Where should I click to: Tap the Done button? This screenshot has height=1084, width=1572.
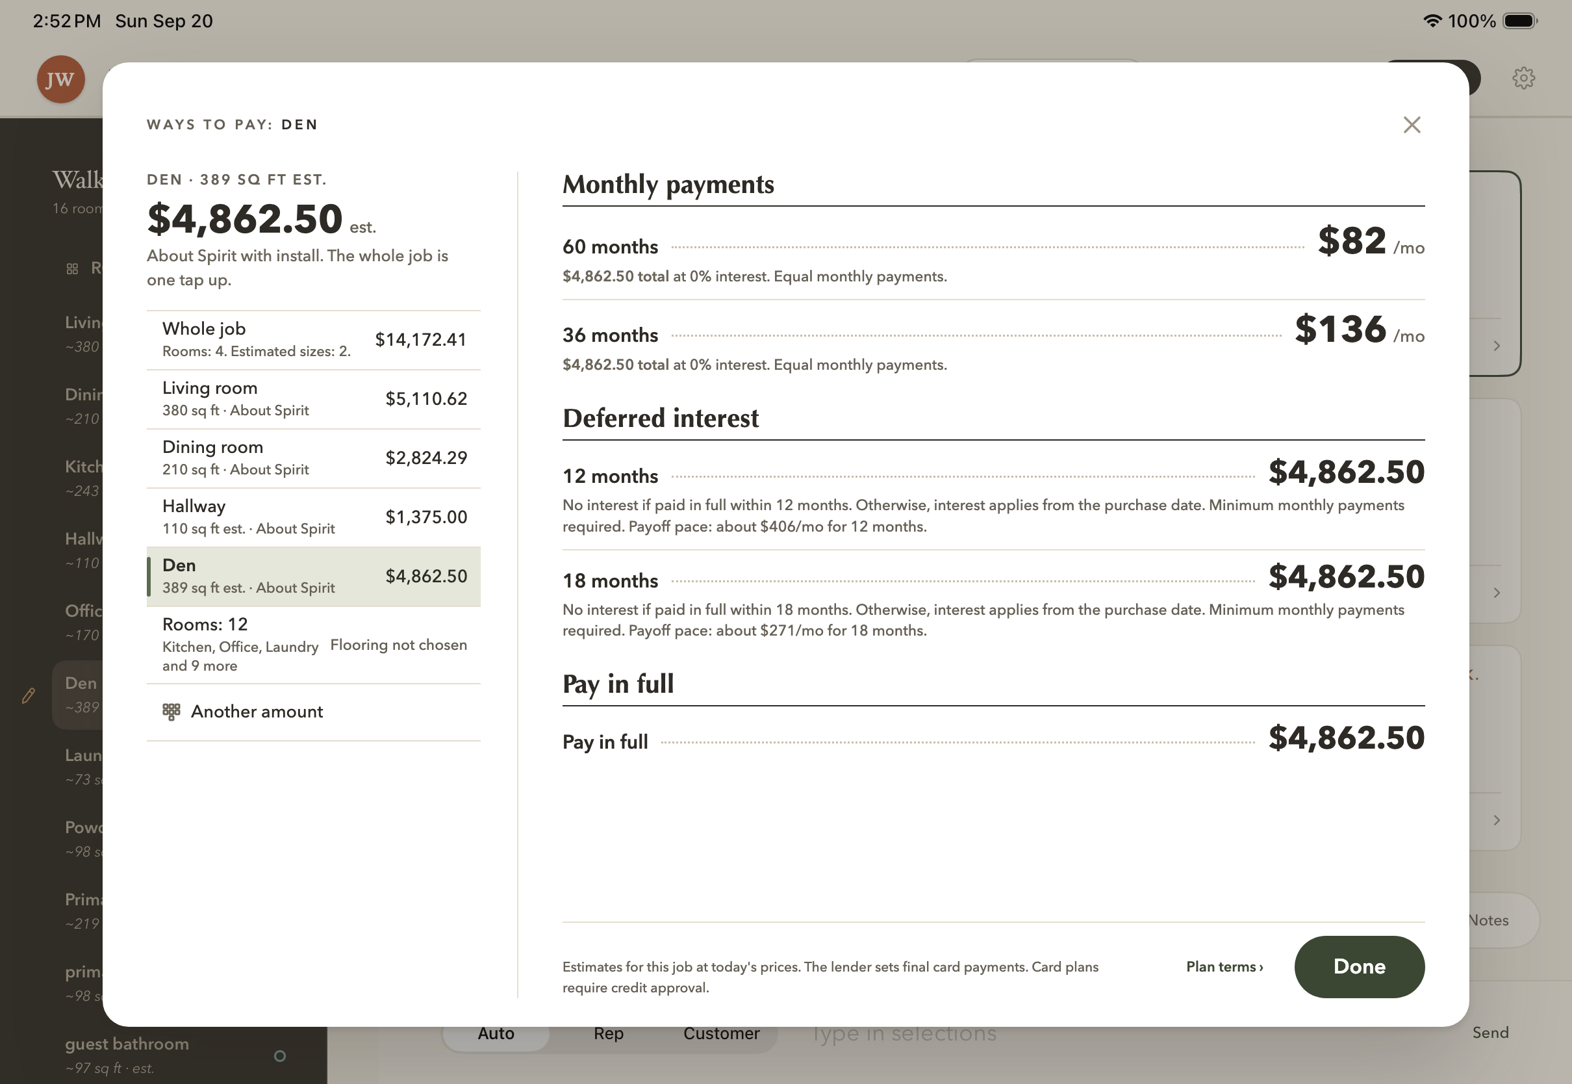tap(1359, 966)
